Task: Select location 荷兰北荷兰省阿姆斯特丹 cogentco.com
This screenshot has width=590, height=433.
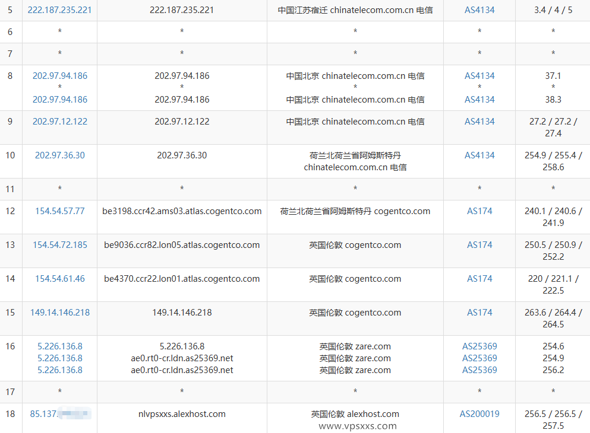Action: (x=355, y=211)
